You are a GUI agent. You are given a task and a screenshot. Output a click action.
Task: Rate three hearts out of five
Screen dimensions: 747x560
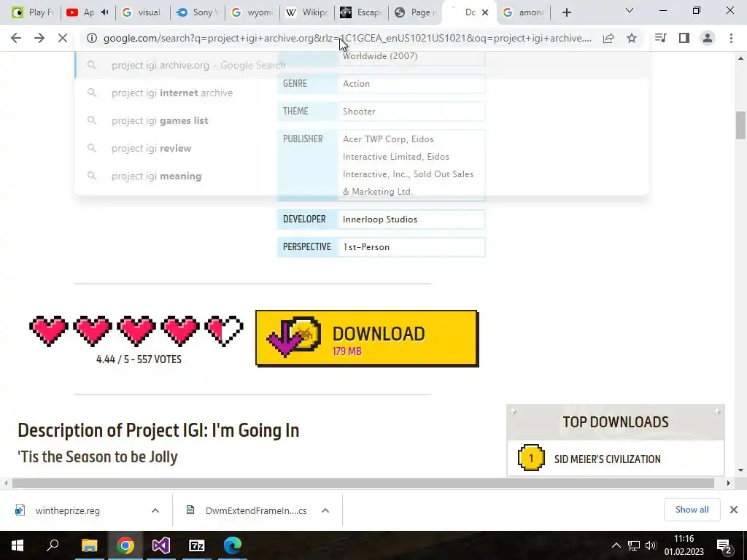136,330
